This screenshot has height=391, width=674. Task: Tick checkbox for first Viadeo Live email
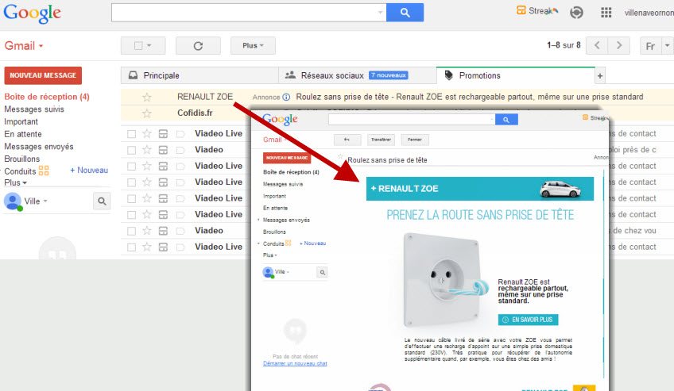pos(131,134)
